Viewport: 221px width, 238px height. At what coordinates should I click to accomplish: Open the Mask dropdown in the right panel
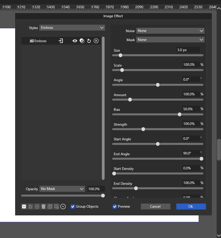[x=170, y=40]
